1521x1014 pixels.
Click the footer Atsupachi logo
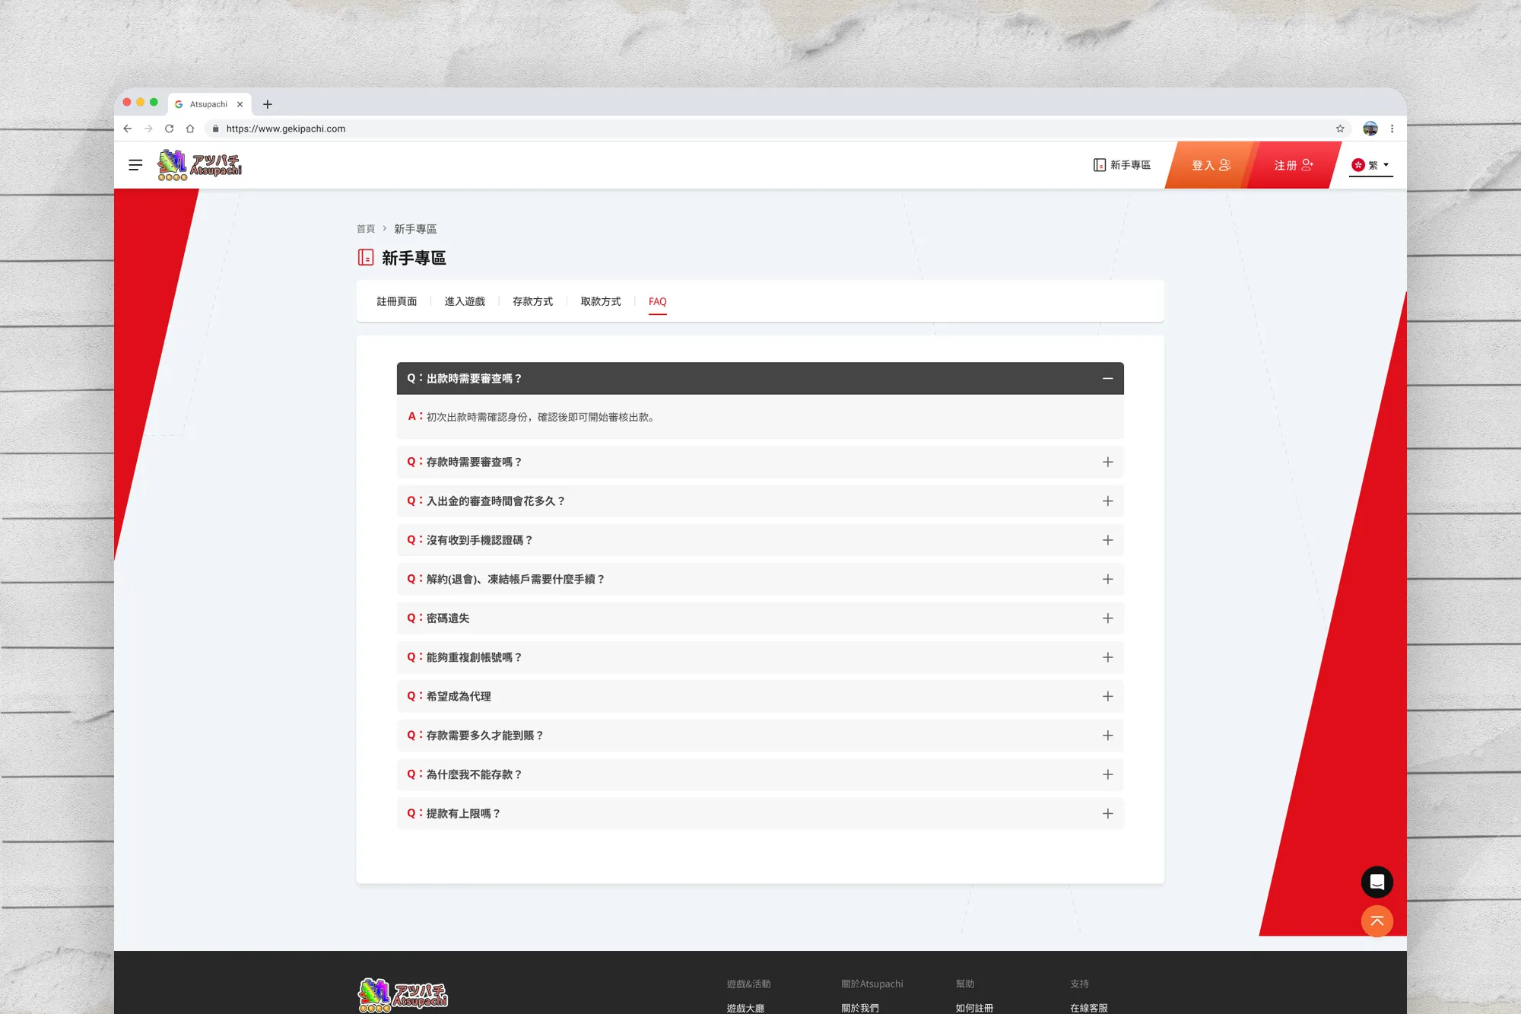point(403,995)
